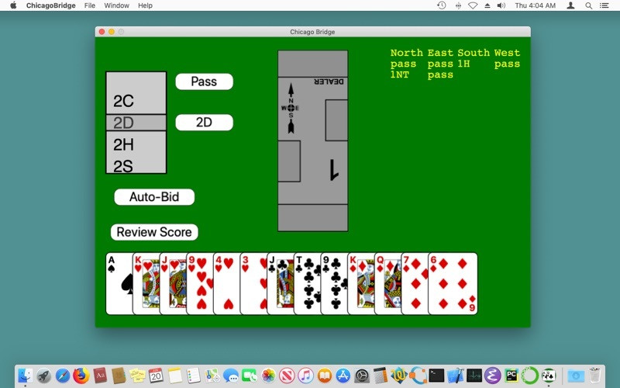Open the volume control icon
Image resolution: width=620 pixels, height=388 pixels.
pos(501,5)
